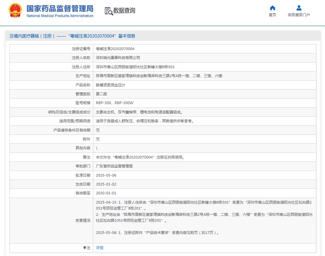Open the 详情 details link
The height and width of the screenshot is (256, 325).
pyautogui.click(x=99, y=248)
